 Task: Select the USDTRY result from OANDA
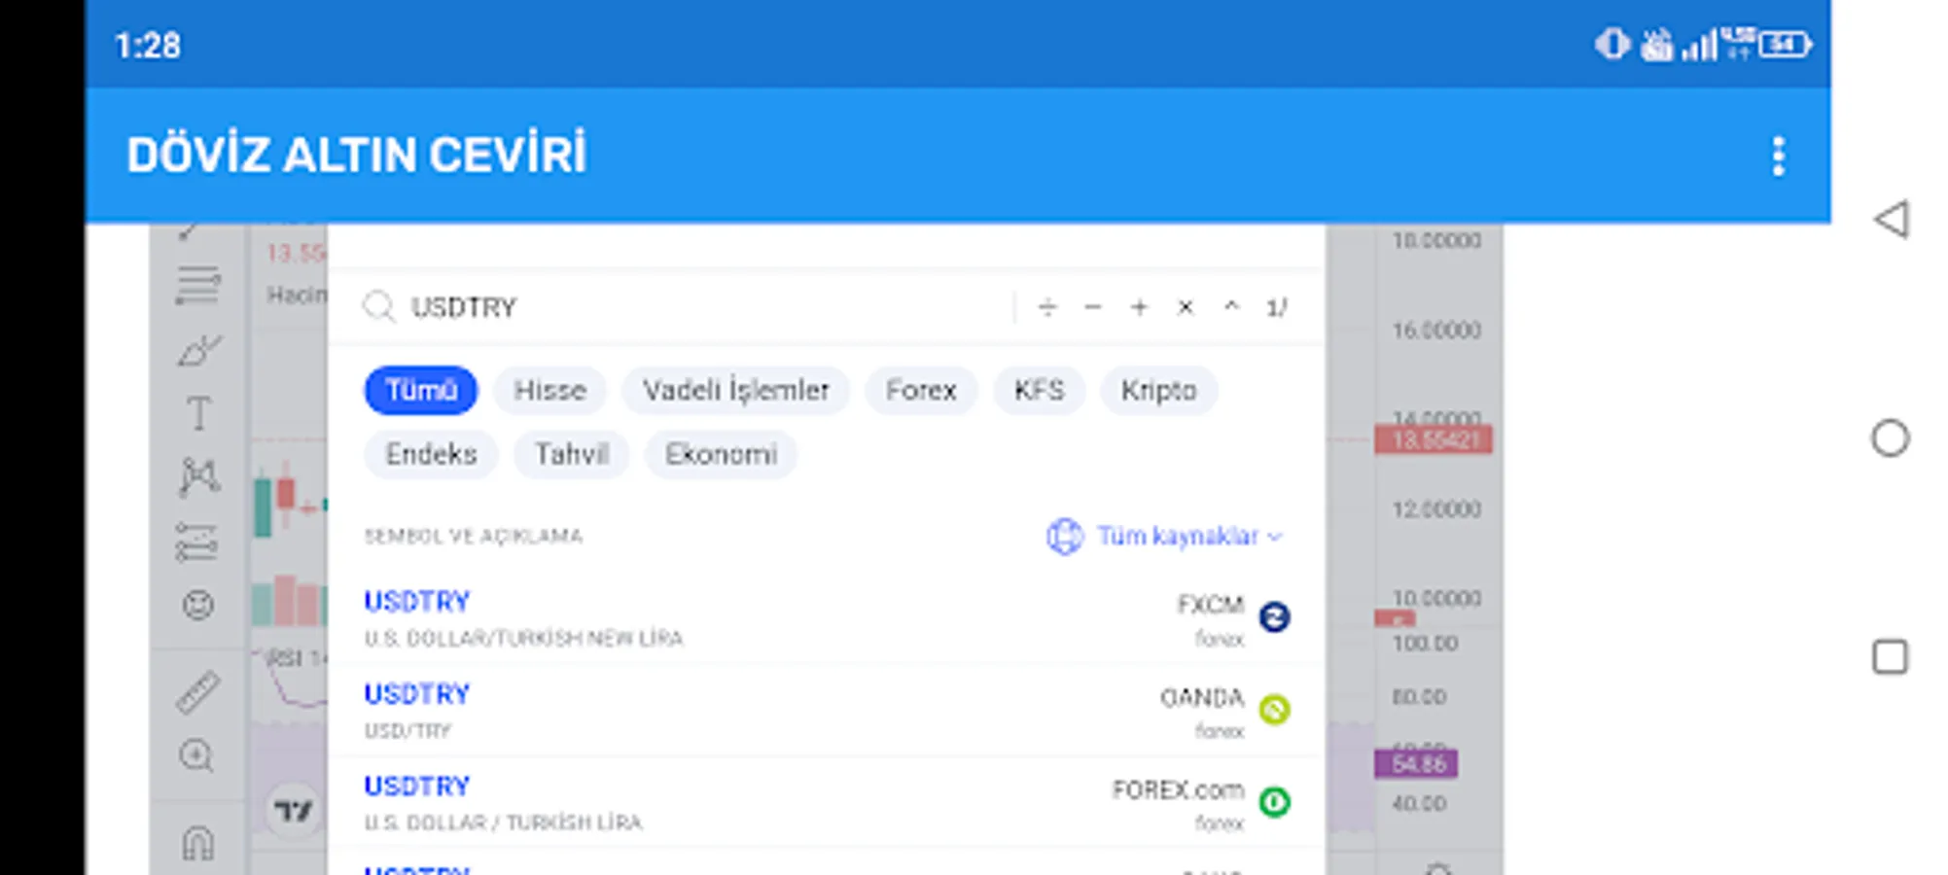(x=827, y=711)
